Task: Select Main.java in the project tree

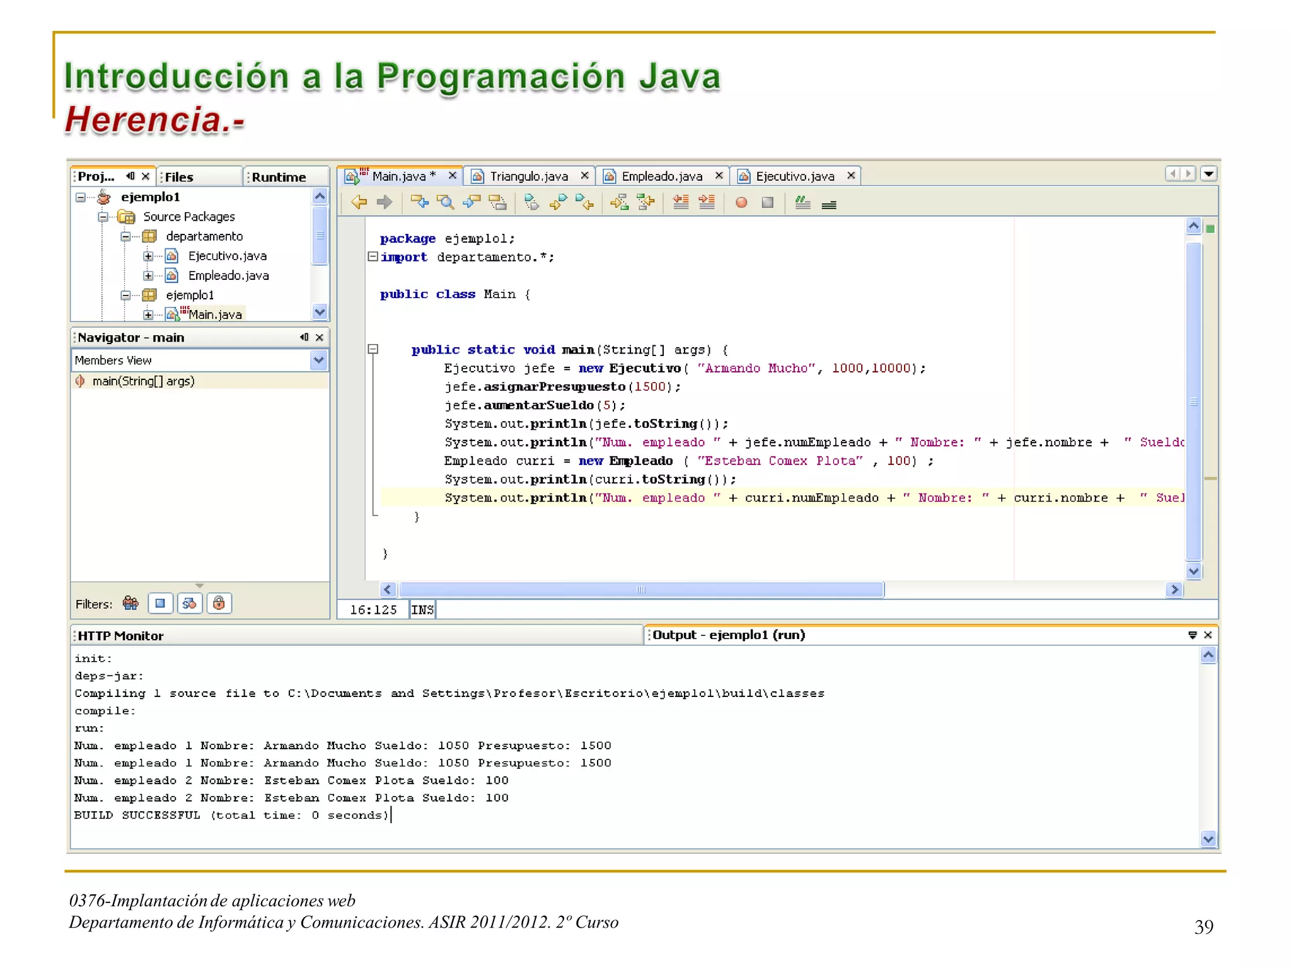Action: [214, 314]
